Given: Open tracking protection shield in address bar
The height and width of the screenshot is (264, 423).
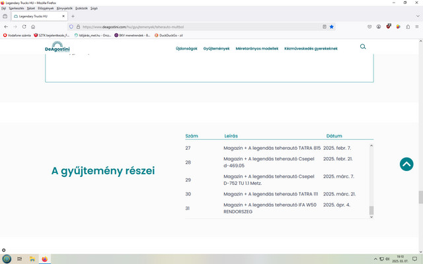Looking at the screenshot, I should pyautogui.click(x=71, y=26).
